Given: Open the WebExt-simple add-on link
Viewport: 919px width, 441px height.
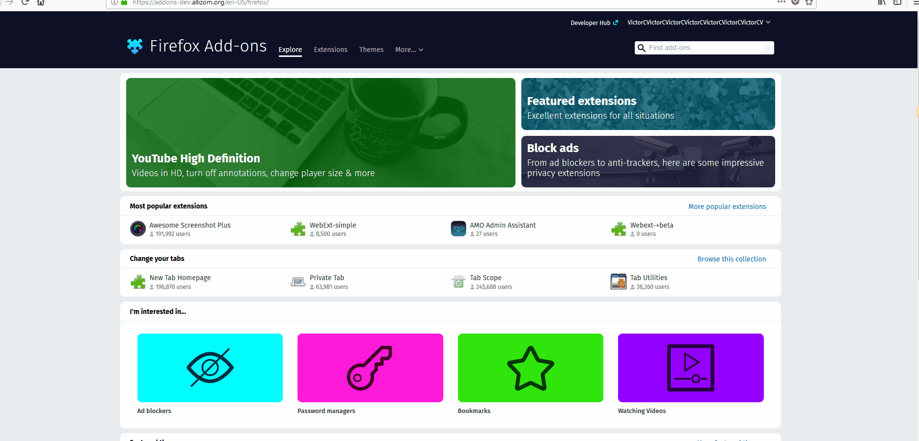Looking at the screenshot, I should coord(333,225).
